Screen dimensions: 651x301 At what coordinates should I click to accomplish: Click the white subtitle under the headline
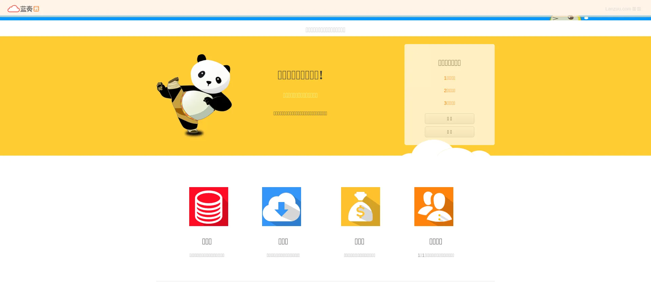(300, 95)
